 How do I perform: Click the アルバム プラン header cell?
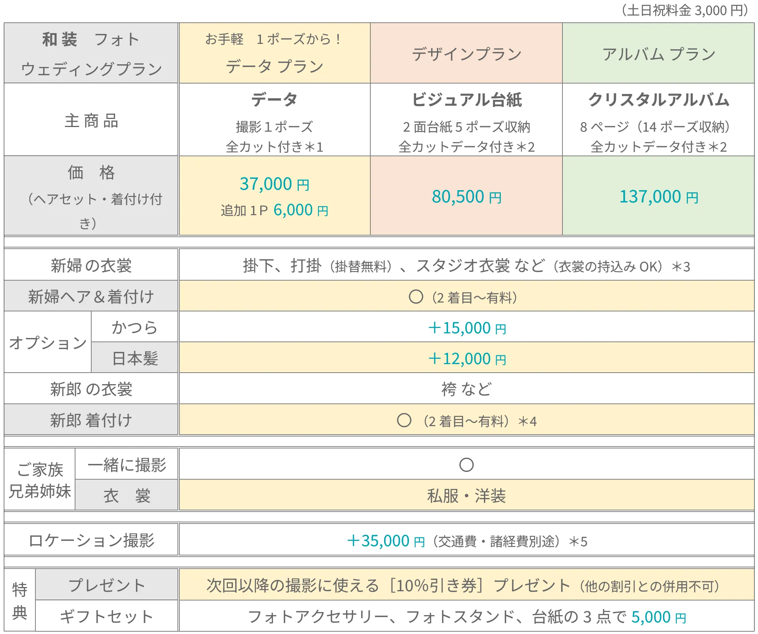tap(658, 54)
